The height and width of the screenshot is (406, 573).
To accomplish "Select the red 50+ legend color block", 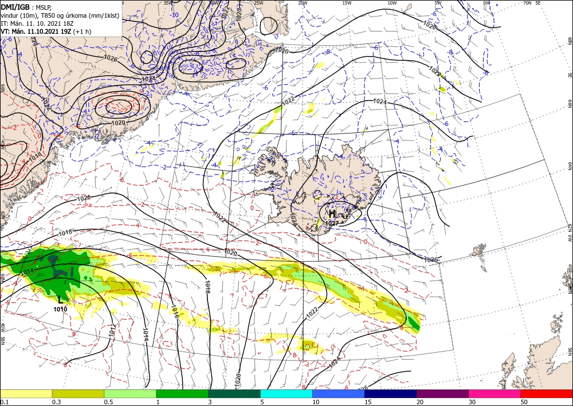I will tap(547, 393).
